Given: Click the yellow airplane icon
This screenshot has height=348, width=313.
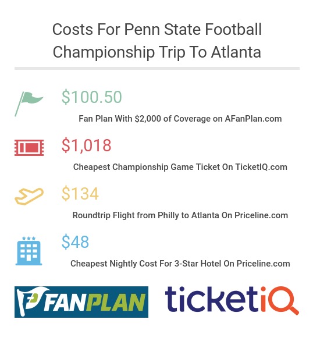Looking at the screenshot, I should pos(29,197).
